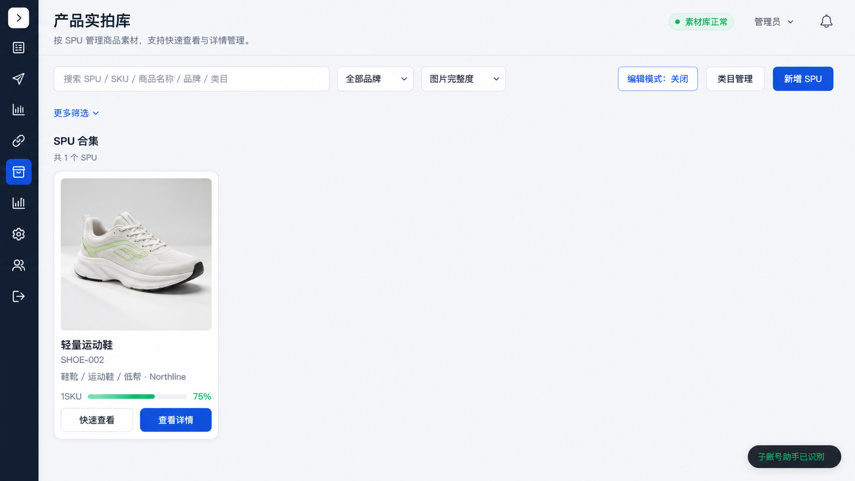Select the highlighted archive box sidebar icon
The height and width of the screenshot is (481, 855).
[x=18, y=172]
